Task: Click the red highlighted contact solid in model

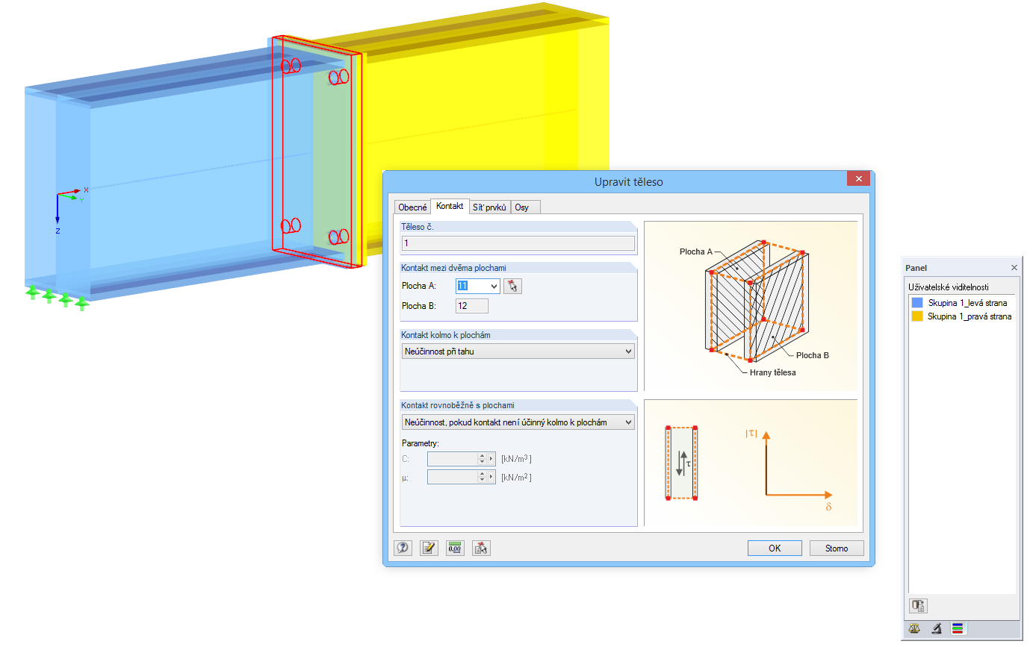Action: click(317, 152)
